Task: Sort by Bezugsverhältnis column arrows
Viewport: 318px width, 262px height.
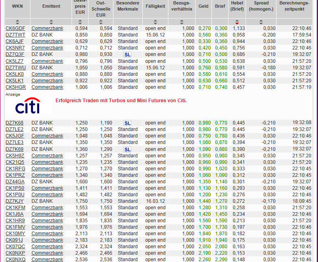Action: [182, 22]
